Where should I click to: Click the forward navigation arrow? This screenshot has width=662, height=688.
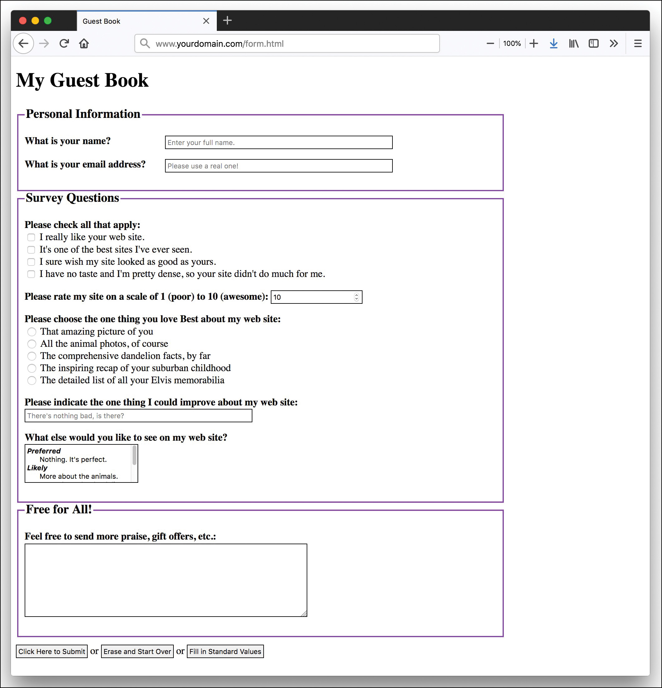tap(44, 43)
